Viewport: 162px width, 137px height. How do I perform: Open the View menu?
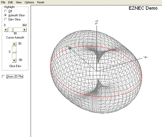tap(19, 2)
